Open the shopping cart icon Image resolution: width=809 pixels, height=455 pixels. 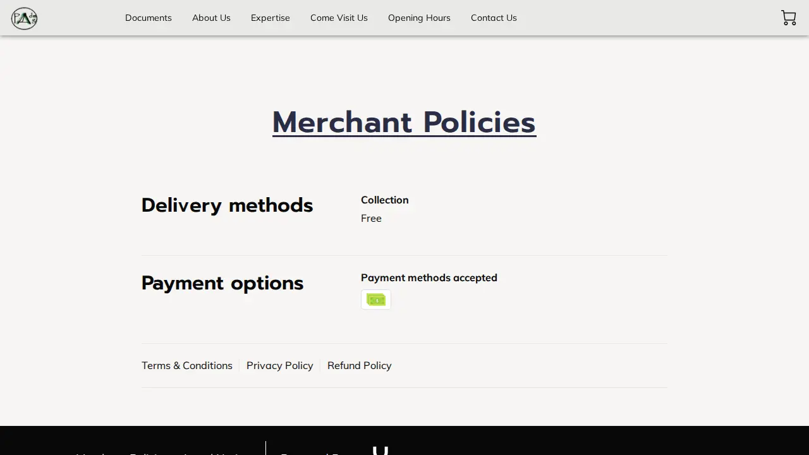tap(788, 18)
